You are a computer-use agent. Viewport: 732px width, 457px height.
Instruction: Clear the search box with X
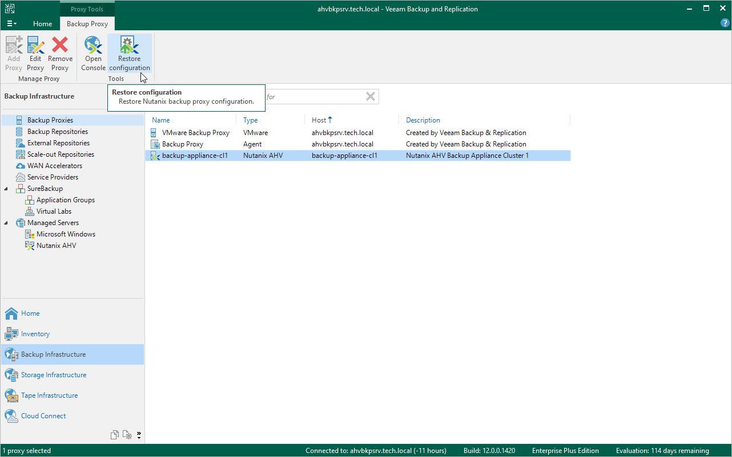(371, 97)
